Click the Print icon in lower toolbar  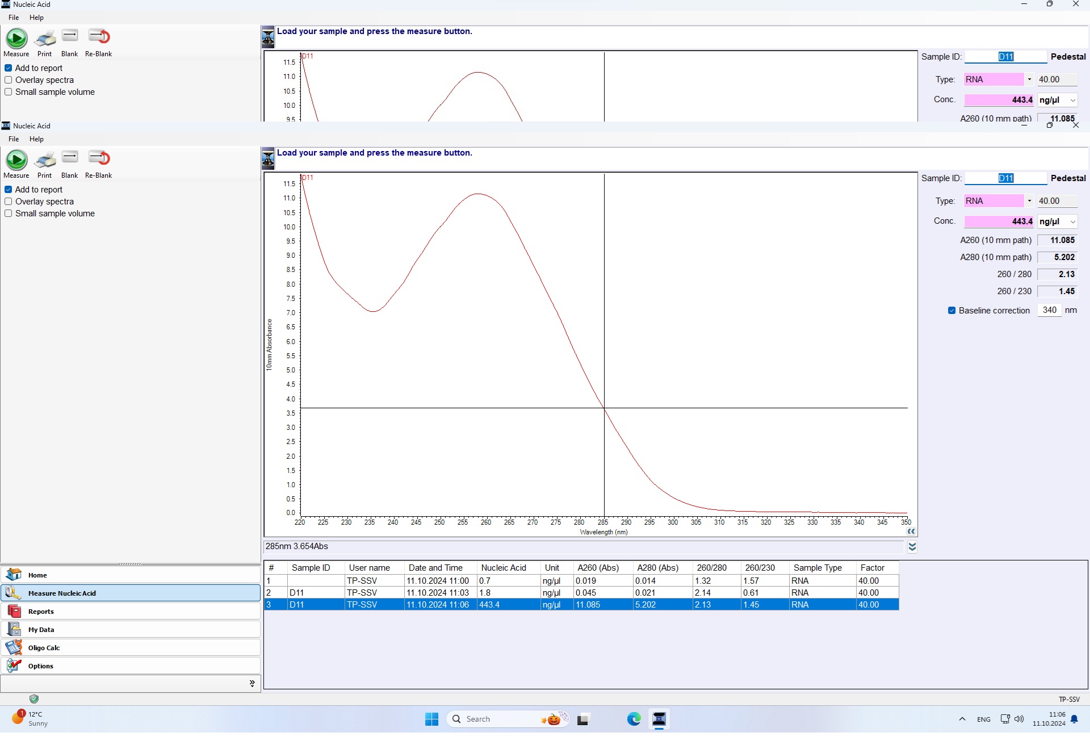(x=45, y=161)
